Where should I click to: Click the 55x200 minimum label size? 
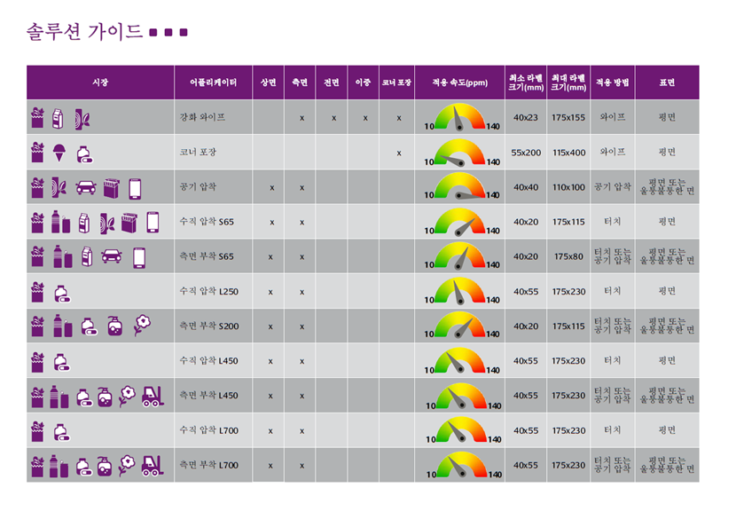pyautogui.click(x=526, y=153)
